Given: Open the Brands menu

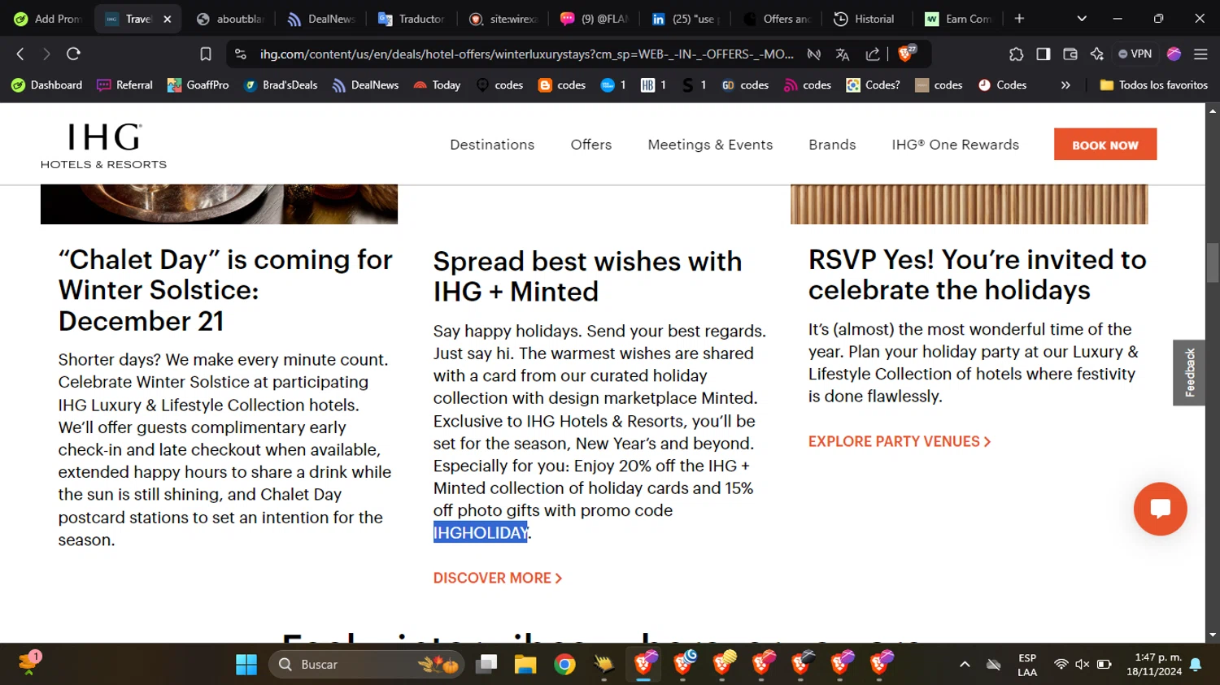Looking at the screenshot, I should (832, 145).
